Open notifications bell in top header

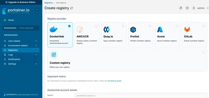point(181,8)
